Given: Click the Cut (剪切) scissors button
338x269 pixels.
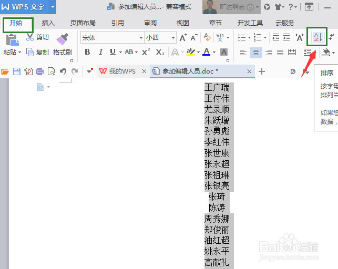Looking at the screenshot, I should 37,37.
